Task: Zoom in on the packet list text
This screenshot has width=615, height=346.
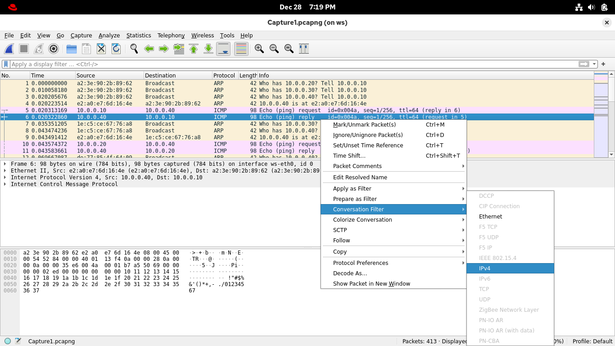Action: tap(259, 49)
